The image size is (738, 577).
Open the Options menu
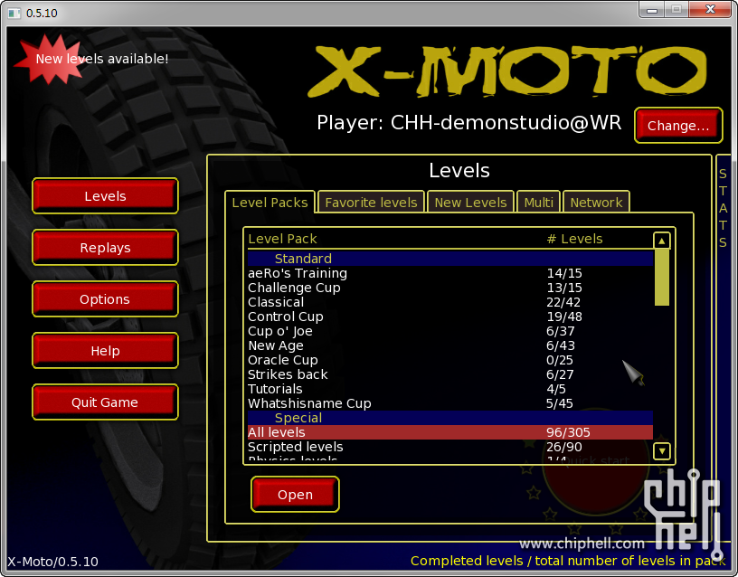point(105,299)
